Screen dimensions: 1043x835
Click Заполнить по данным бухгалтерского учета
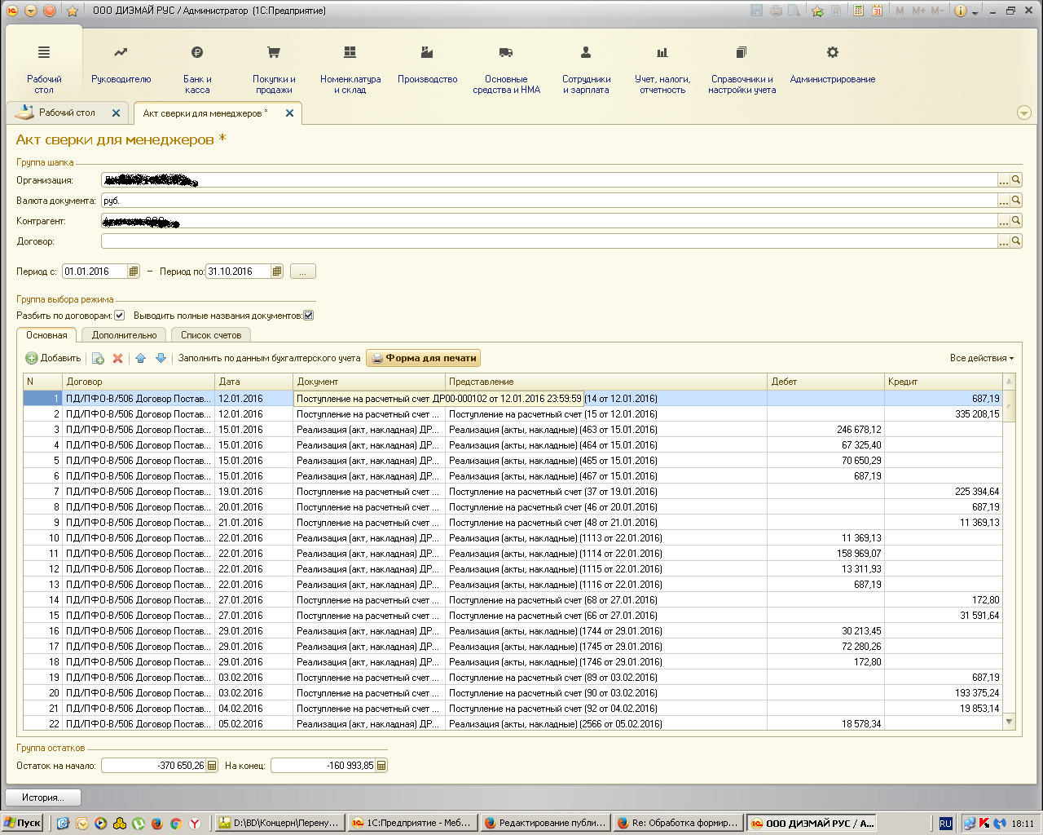pos(269,358)
